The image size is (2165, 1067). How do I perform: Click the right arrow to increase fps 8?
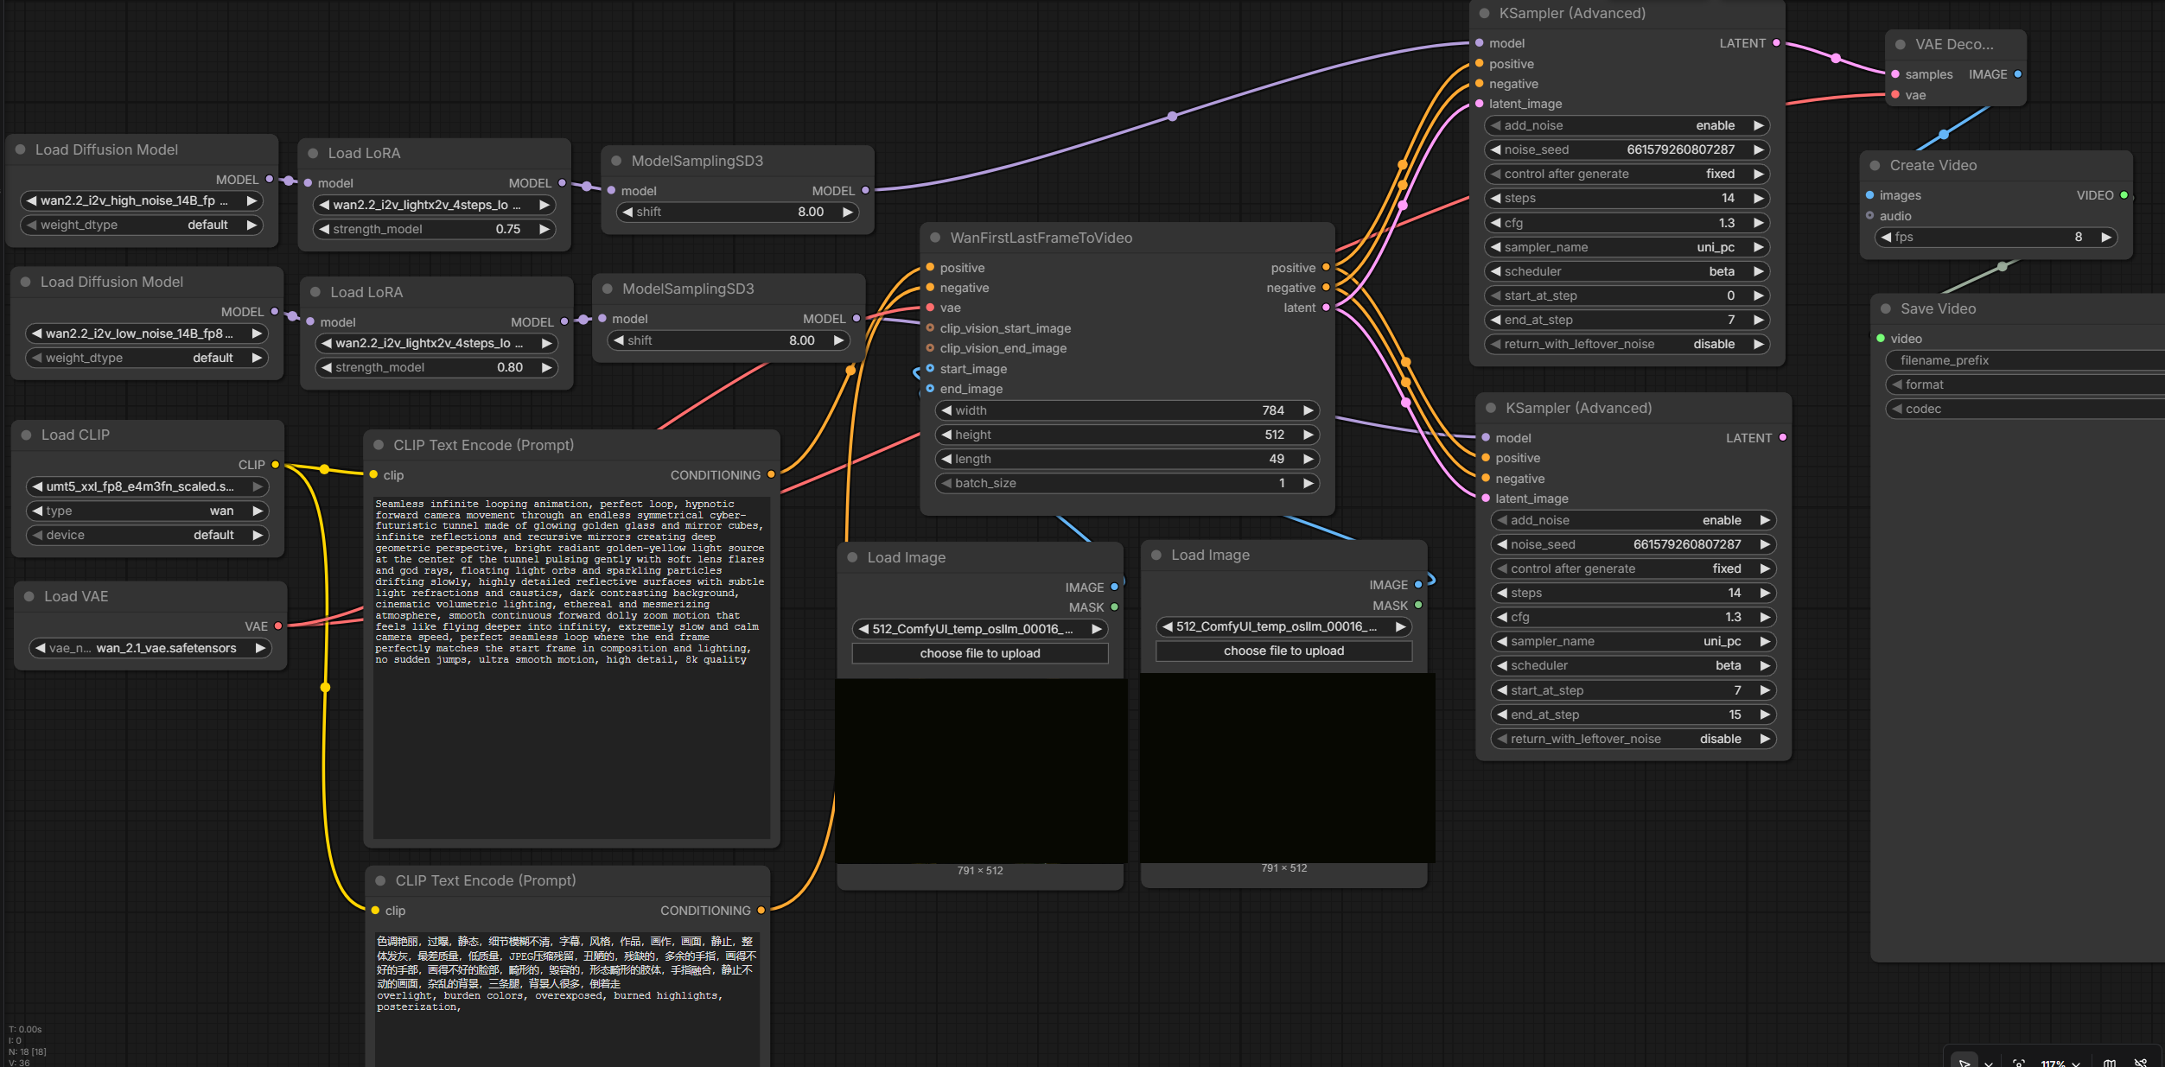2106,237
